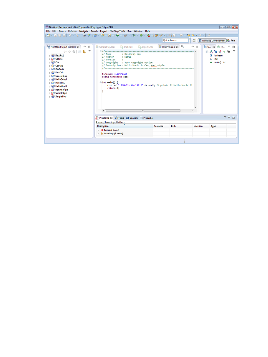Click the Forward arrow in Project Explorer toolbar

coord(69,52)
